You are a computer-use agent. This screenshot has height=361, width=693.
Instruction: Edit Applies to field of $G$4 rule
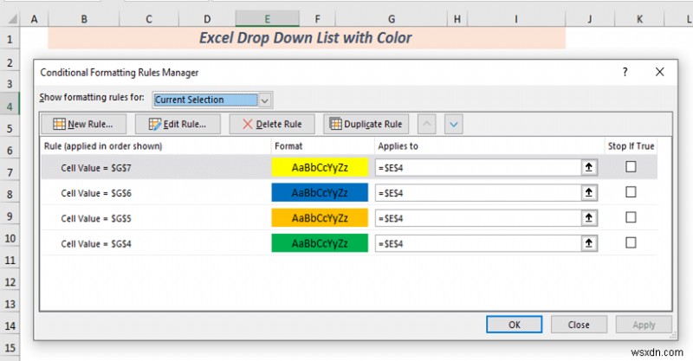478,243
